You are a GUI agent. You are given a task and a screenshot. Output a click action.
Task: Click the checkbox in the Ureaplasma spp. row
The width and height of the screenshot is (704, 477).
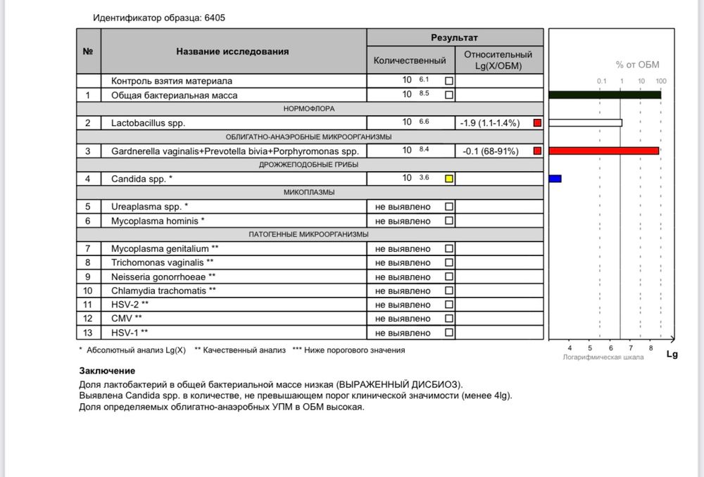tap(449, 207)
